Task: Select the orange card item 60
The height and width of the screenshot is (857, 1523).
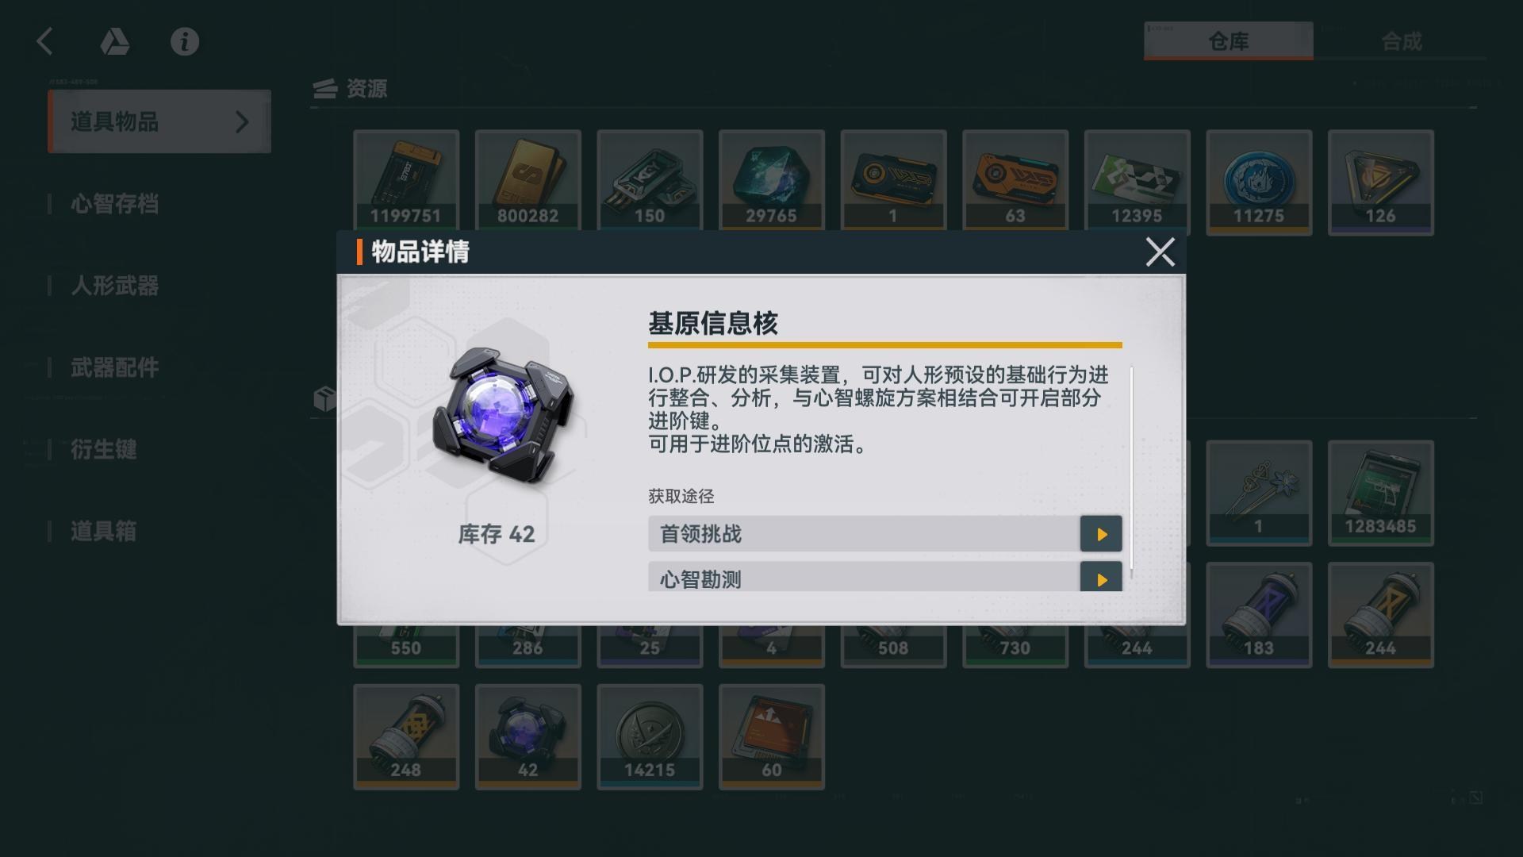Action: point(772,736)
